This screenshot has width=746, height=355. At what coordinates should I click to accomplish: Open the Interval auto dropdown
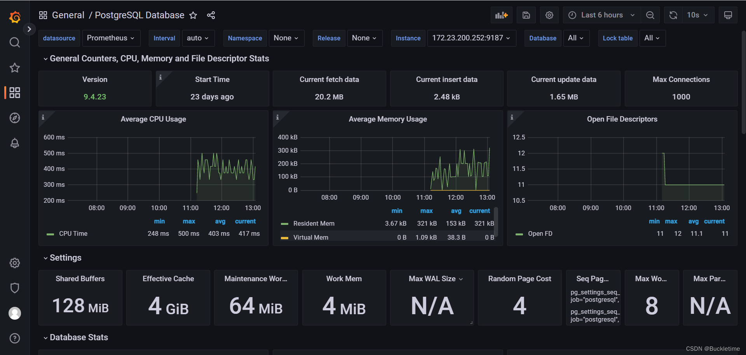(x=198, y=38)
